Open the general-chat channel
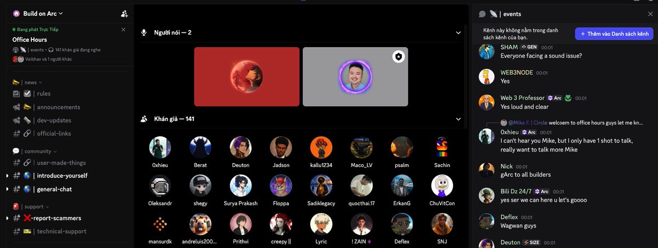 click(x=54, y=189)
